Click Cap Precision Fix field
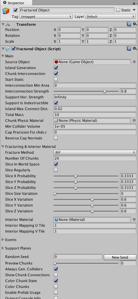 tap(95, 132)
